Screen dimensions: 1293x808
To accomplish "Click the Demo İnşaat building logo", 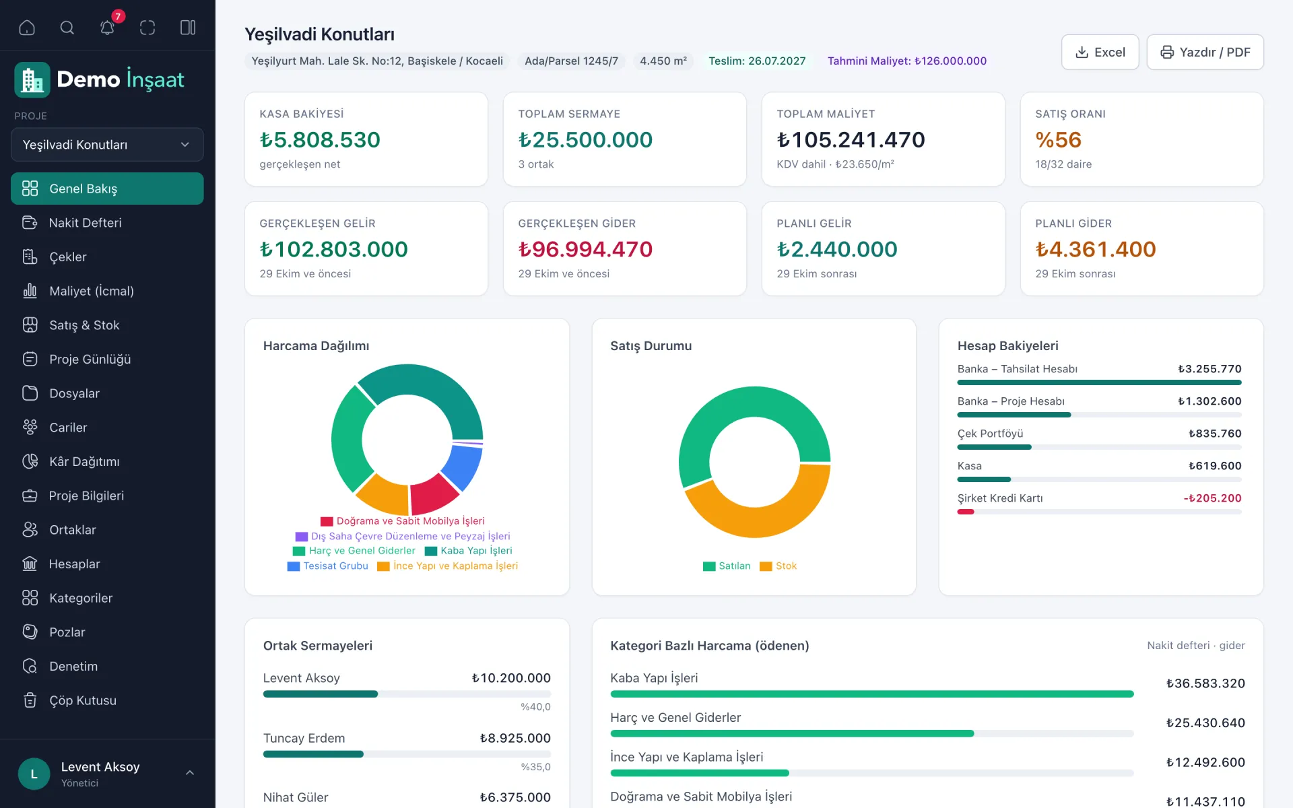I will pyautogui.click(x=32, y=80).
